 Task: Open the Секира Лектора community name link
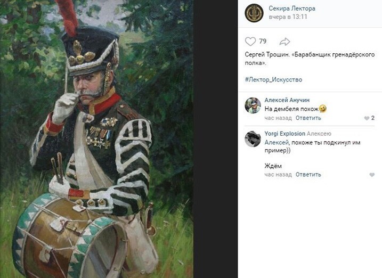click(292, 9)
